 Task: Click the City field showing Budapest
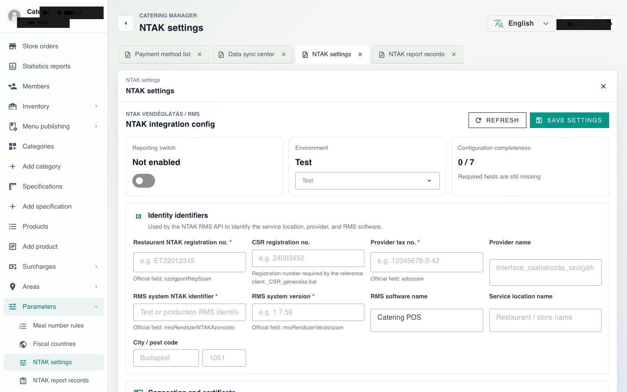(166, 358)
